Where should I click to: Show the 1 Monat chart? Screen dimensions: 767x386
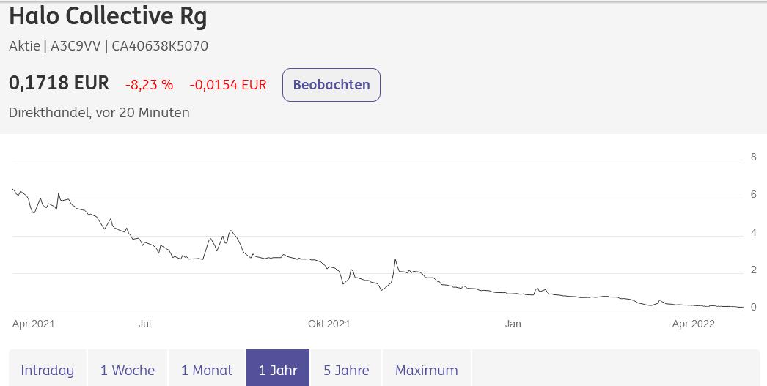pyautogui.click(x=207, y=370)
